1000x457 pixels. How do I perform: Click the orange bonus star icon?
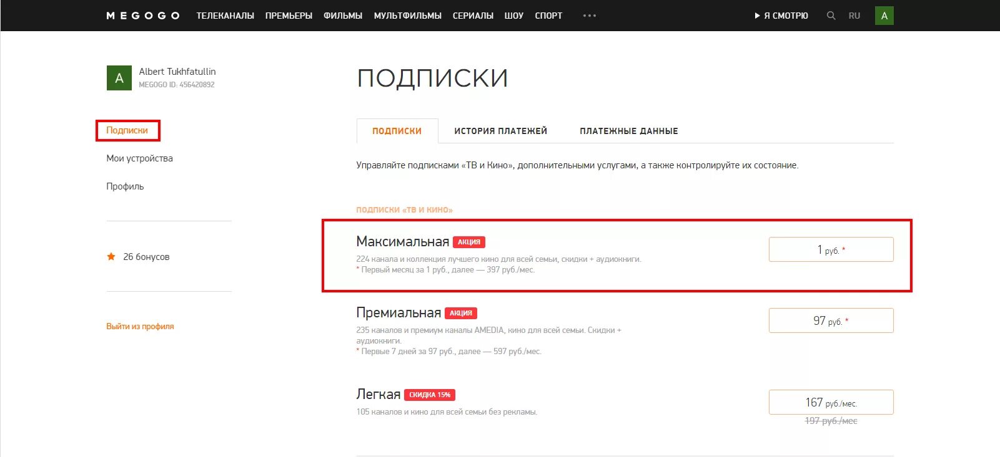click(111, 256)
